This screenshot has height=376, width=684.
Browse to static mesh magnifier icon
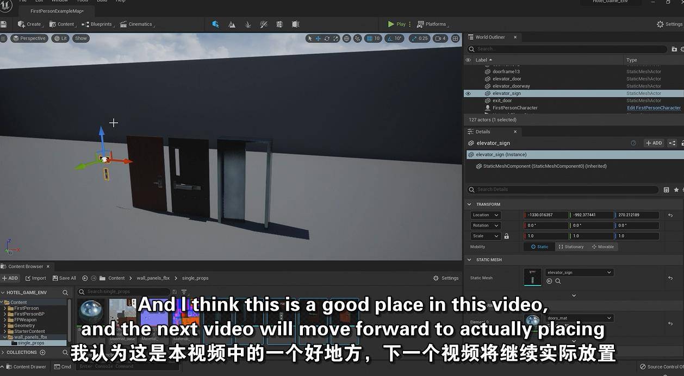tap(558, 281)
